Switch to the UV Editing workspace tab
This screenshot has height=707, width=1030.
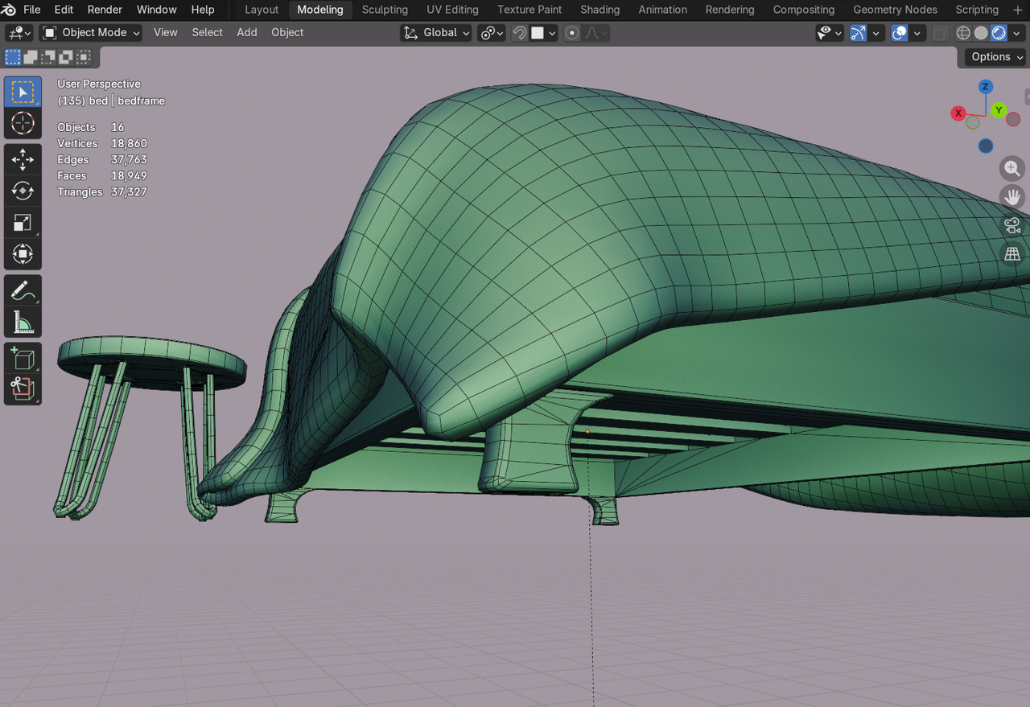(x=452, y=10)
